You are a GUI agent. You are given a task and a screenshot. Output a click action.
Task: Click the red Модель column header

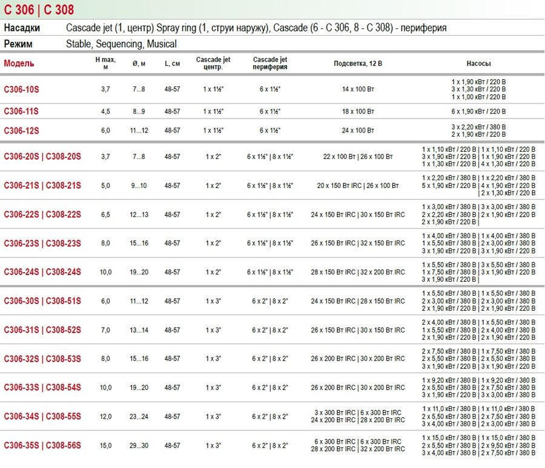tap(19, 63)
